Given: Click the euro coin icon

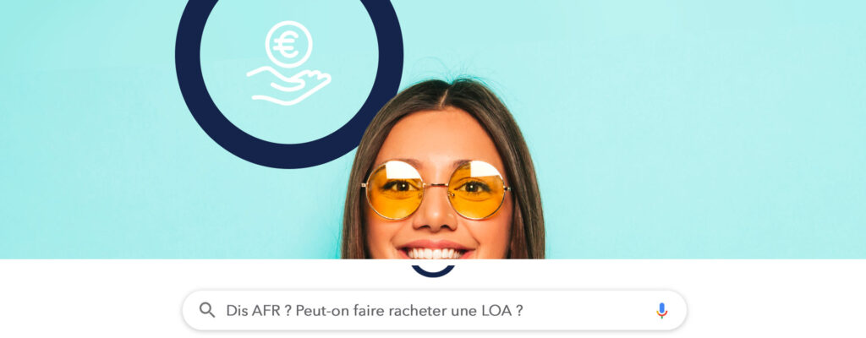Looking at the screenshot, I should (x=289, y=44).
